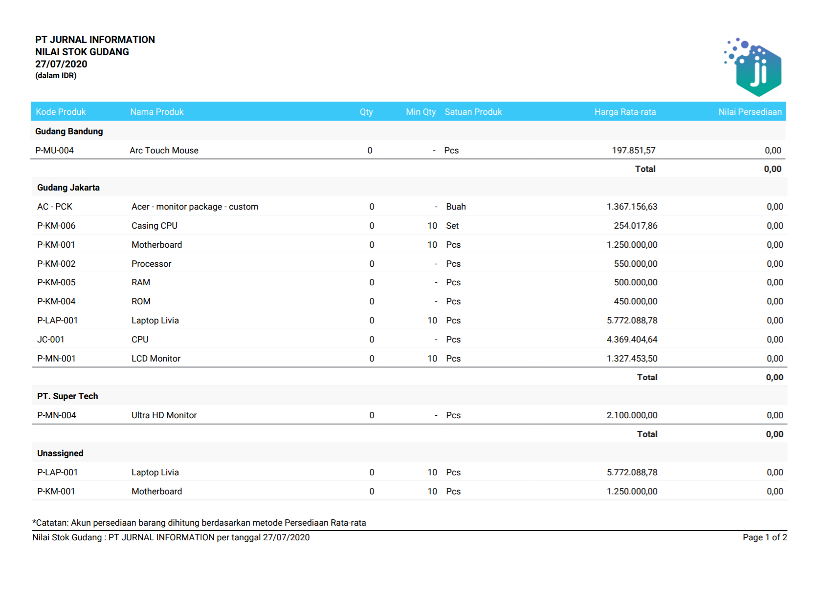Click average price 254.017,86
Image resolution: width=818 pixels, height=596 pixels.
[x=636, y=226]
